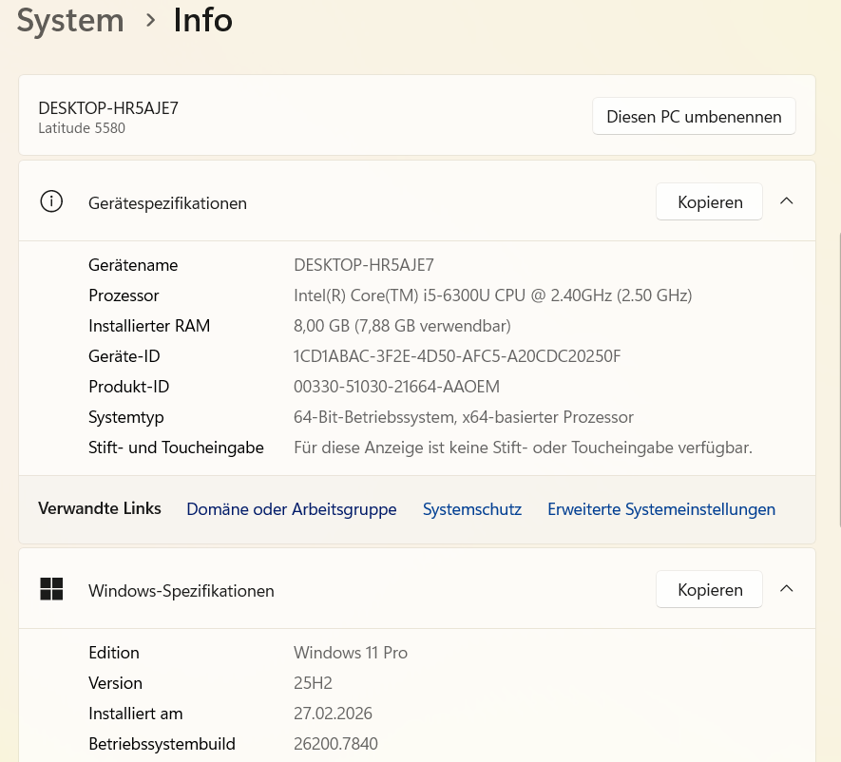Open the Domäne oder Arbeitsgruppe link
This screenshot has height=762, width=841.
coord(291,509)
